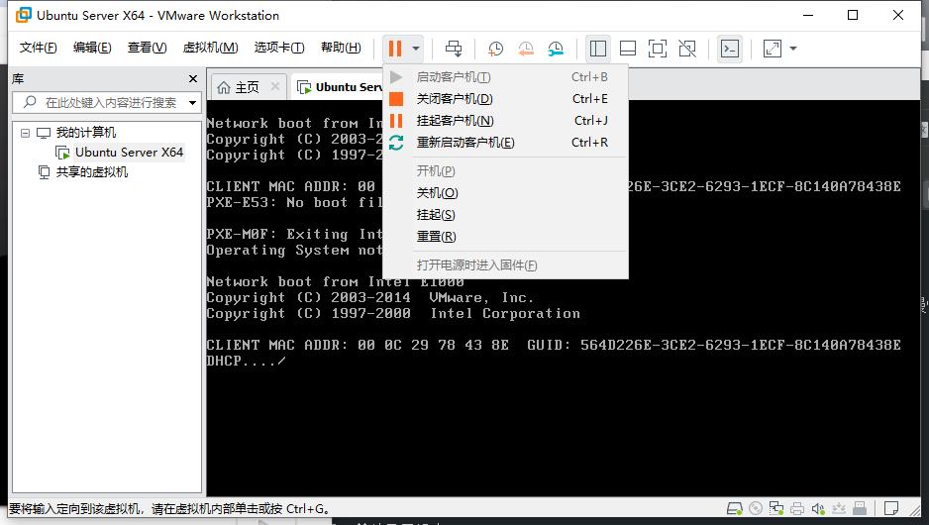Switch to the Ubuntu Server tab

339,87
